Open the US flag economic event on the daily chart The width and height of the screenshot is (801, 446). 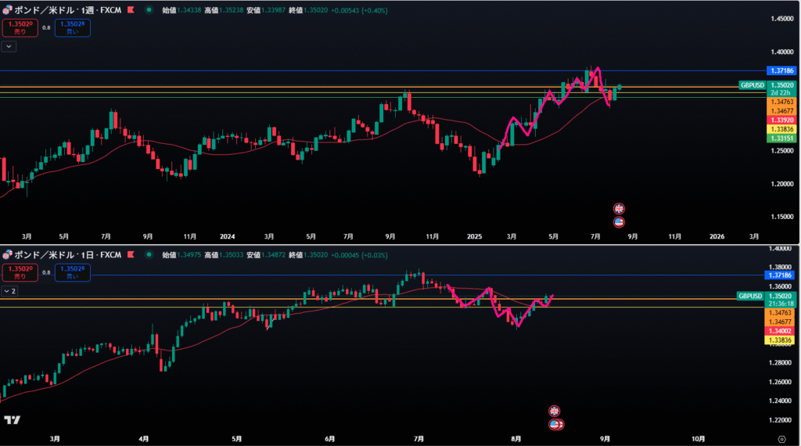[555, 424]
